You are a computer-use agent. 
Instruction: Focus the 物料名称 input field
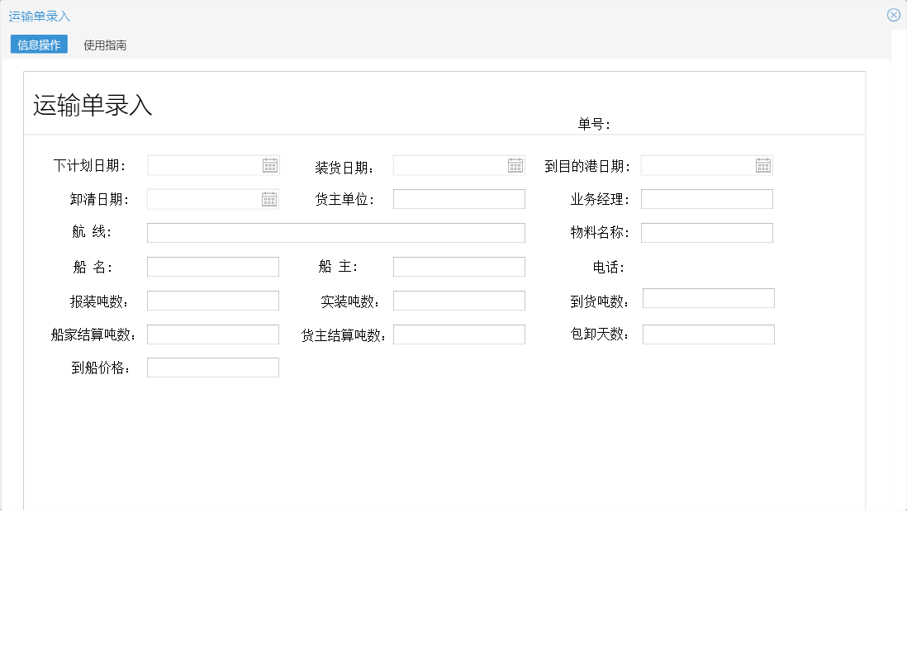coord(707,232)
